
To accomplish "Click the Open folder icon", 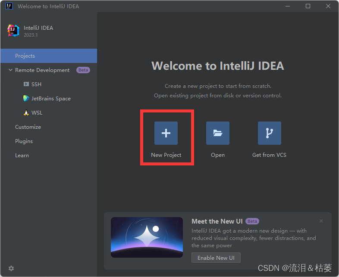I will pos(217,133).
